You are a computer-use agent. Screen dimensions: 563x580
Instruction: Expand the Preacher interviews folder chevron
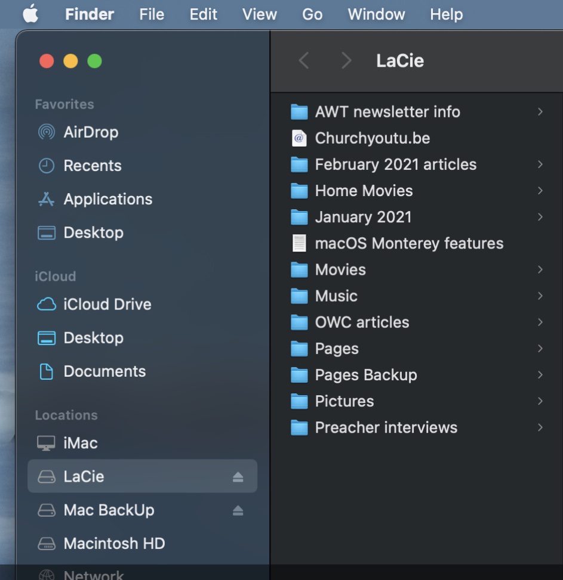pyautogui.click(x=540, y=427)
